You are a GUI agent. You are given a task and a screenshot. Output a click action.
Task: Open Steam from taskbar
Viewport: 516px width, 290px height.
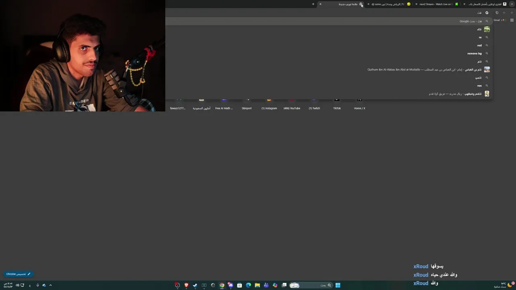(195, 285)
